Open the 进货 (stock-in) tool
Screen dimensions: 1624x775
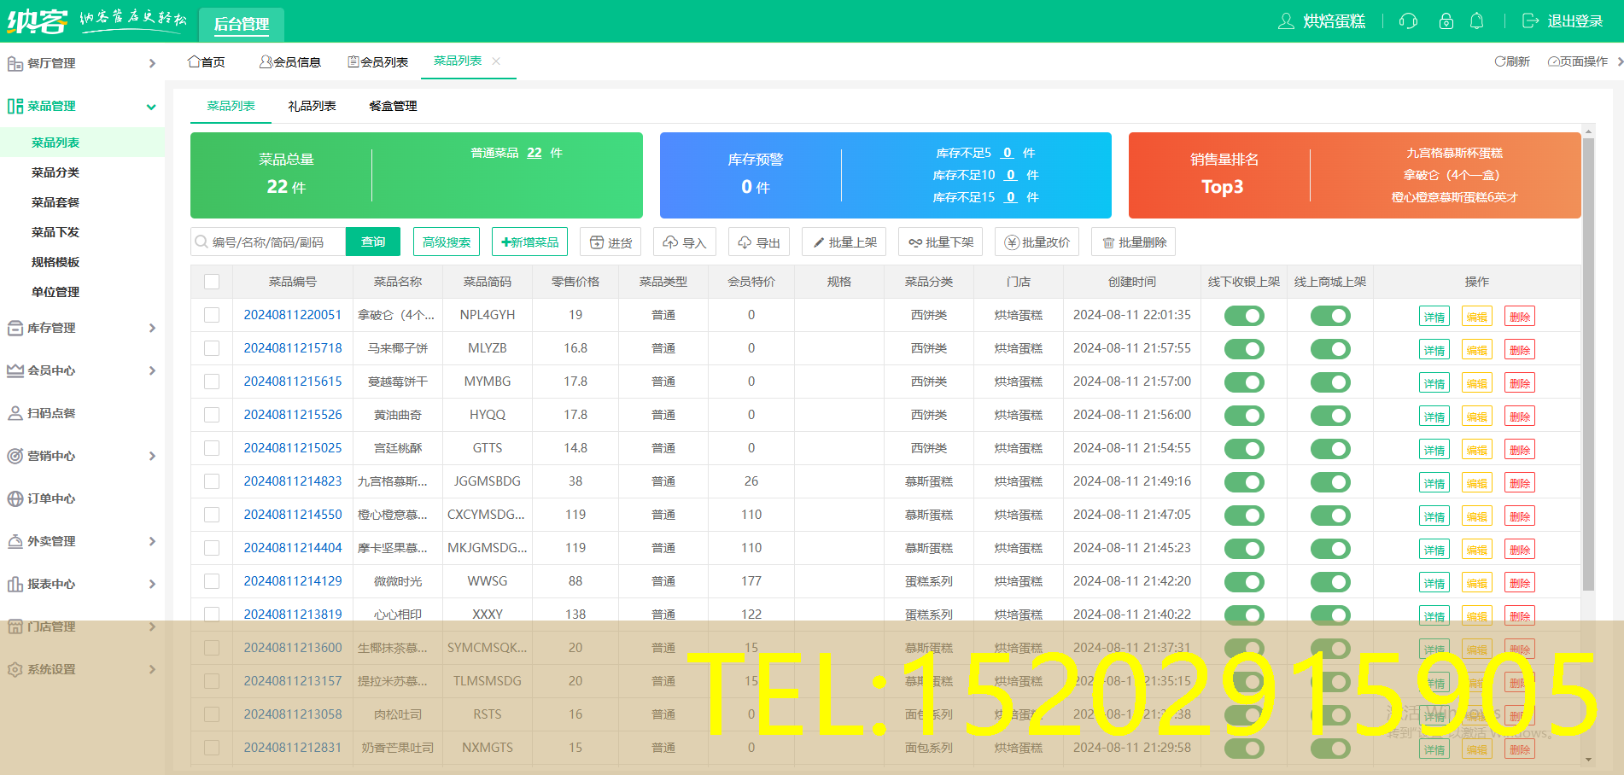(x=610, y=242)
